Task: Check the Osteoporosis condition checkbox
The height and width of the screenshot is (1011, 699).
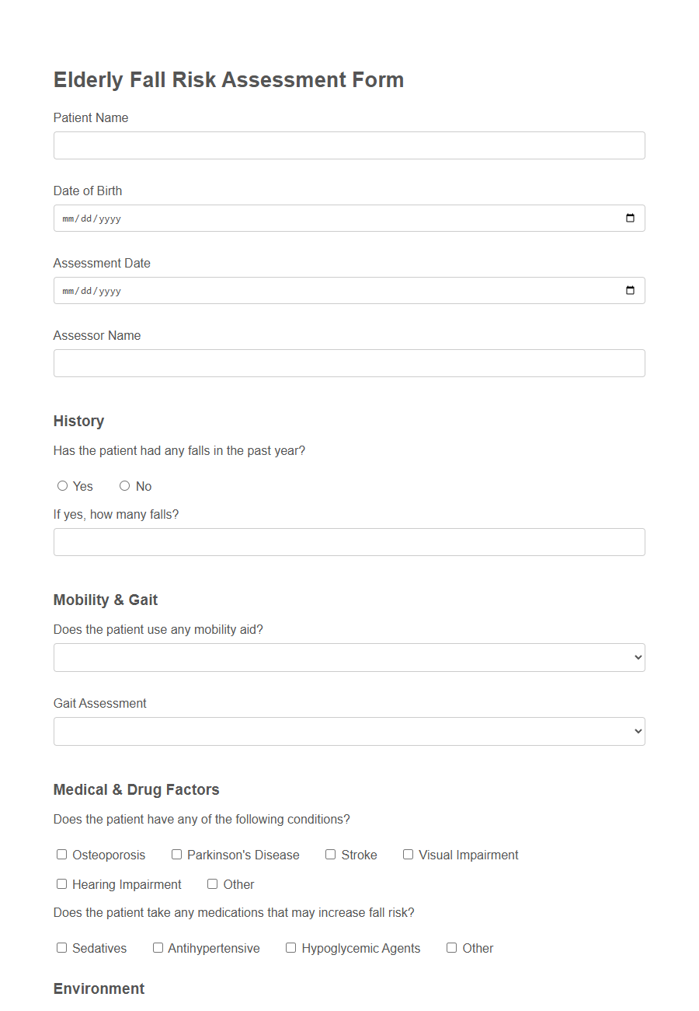Action: tap(61, 854)
